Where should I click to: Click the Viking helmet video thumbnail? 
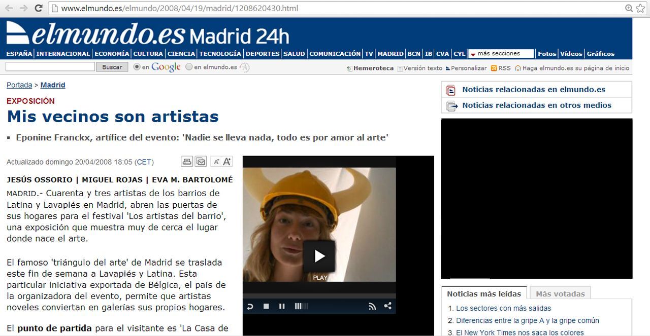(319, 225)
